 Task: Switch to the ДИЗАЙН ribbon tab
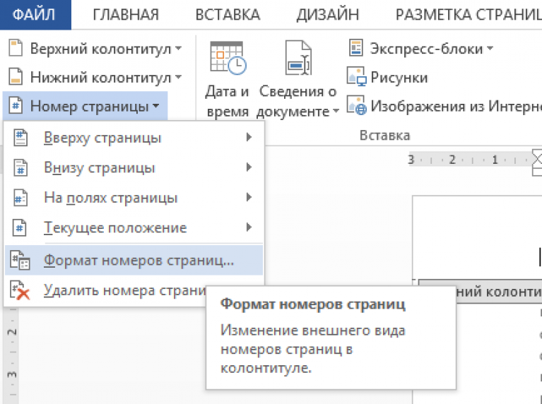coord(327,14)
